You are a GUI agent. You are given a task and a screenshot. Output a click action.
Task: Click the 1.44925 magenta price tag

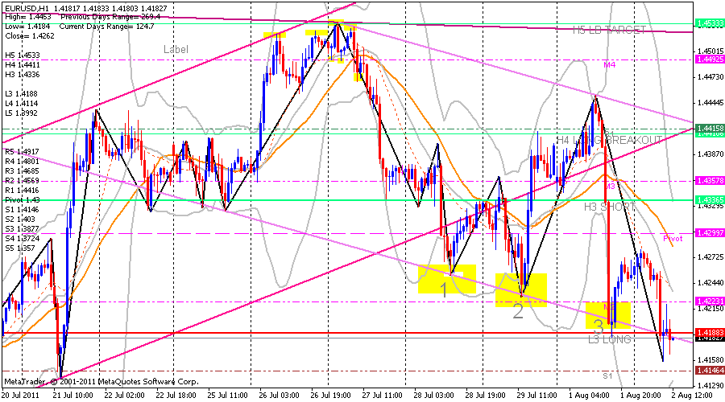point(707,59)
